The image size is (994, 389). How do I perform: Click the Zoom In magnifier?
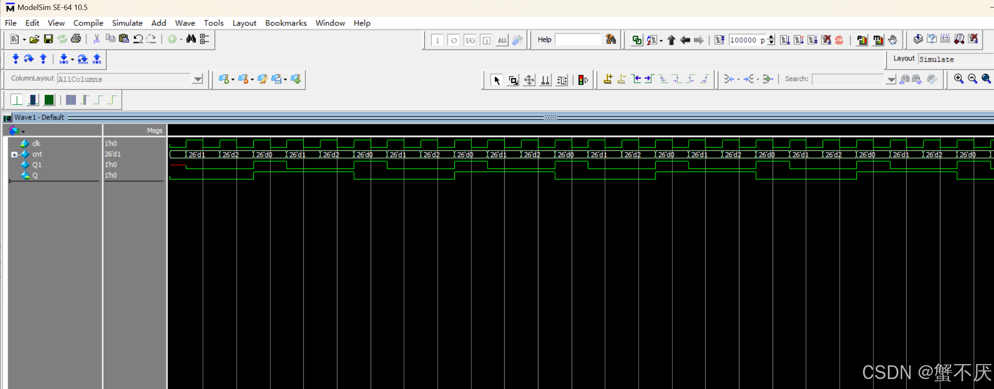(959, 78)
